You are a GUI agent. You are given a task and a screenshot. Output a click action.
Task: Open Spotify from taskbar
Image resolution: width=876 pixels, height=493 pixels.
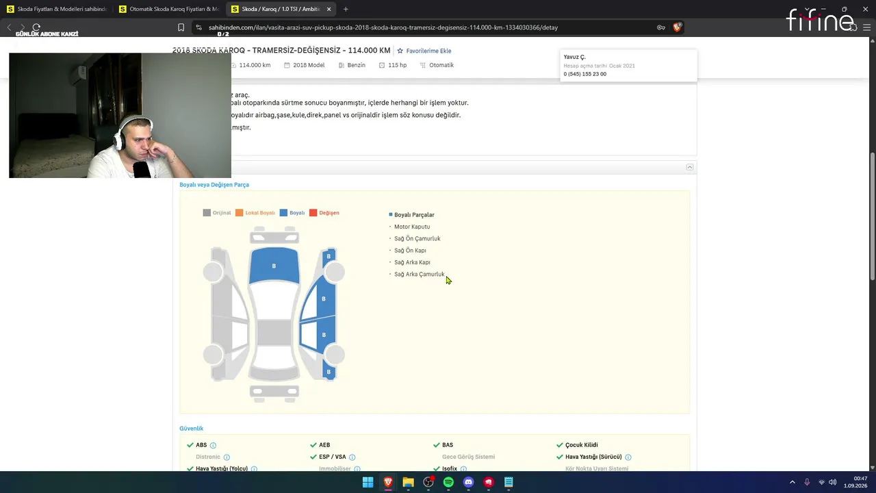pyautogui.click(x=448, y=482)
